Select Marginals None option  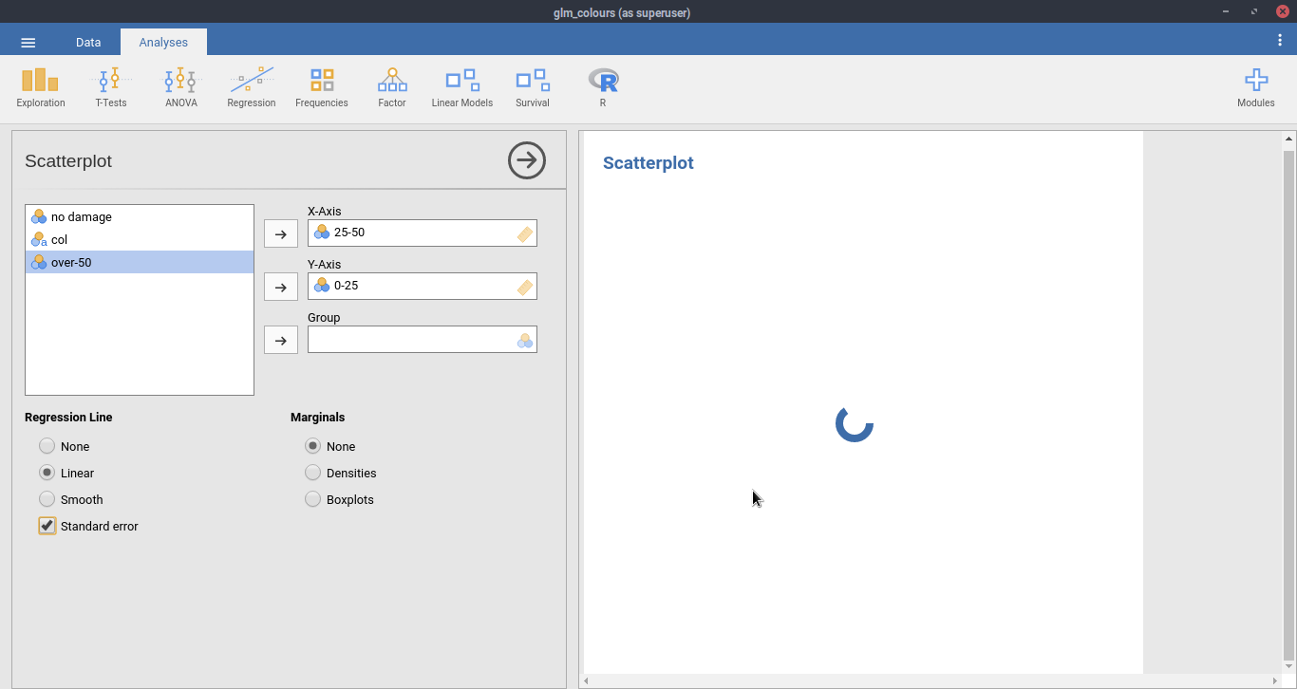click(330, 446)
